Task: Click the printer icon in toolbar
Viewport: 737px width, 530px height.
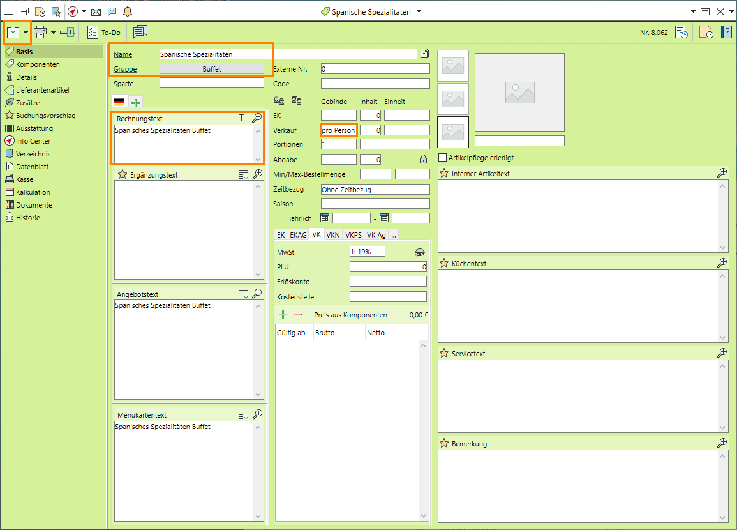Action: (x=40, y=32)
